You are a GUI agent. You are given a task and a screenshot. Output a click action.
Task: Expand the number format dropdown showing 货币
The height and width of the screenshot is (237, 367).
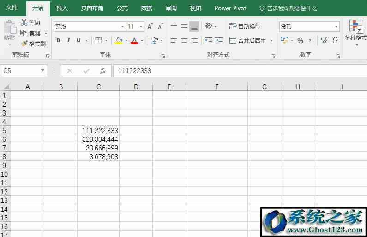pyautogui.click(x=336, y=27)
